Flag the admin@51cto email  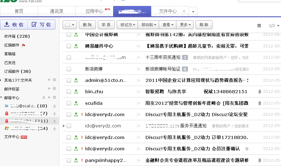pos(139,81)
